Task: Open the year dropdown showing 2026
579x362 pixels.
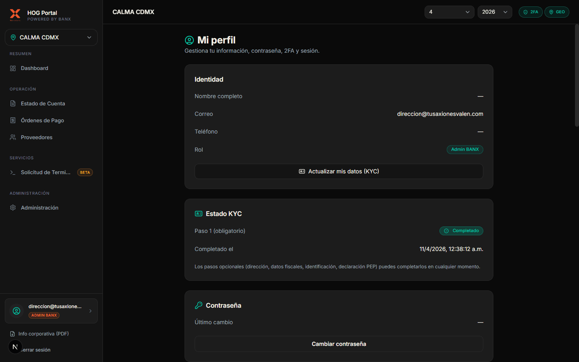Action: pos(495,12)
